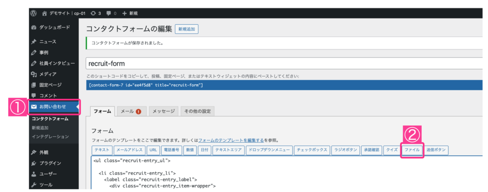The image size is (488, 192).
Task: Switch to the フォーム tab
Action: coord(102,111)
